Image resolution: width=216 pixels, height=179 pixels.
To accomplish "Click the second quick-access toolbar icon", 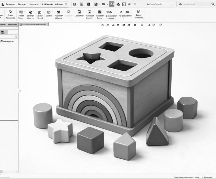I will (82, 4).
